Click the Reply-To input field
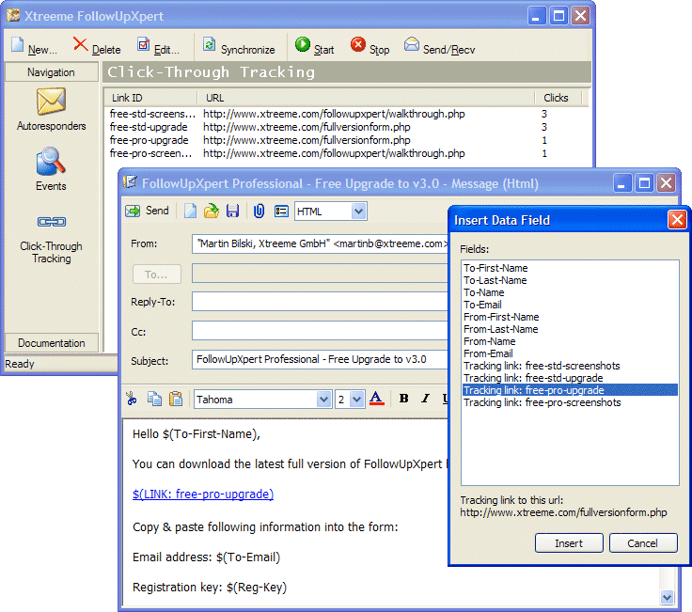 320,302
